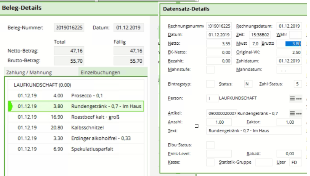Click the Rabatt field 0,00

tap(289, 154)
